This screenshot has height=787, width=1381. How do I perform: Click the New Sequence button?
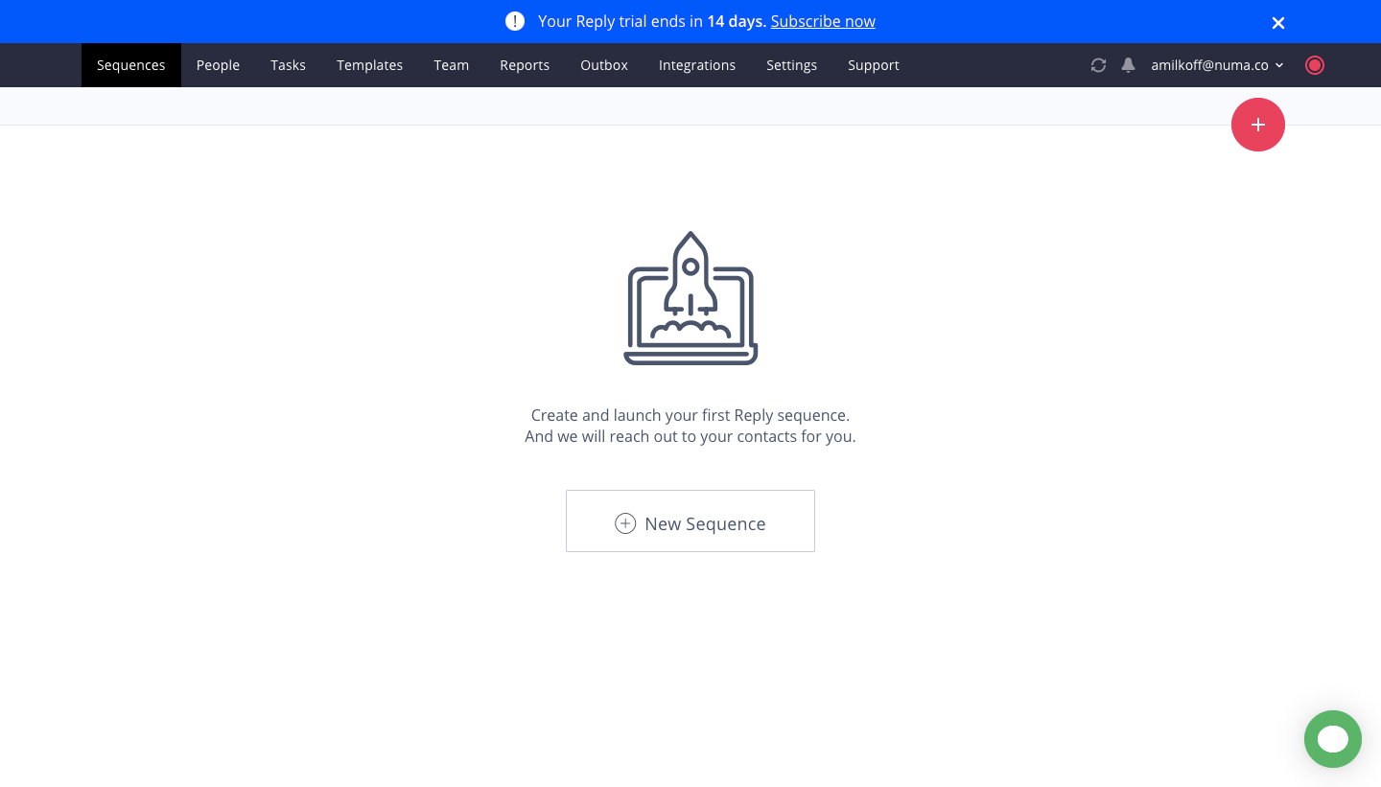click(x=690, y=521)
